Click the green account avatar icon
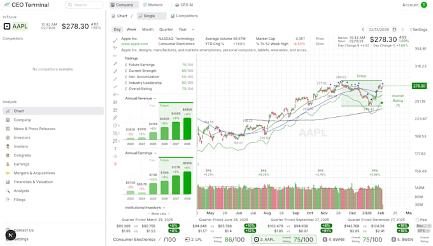The width and height of the screenshot is (433, 246). [x=424, y=4]
